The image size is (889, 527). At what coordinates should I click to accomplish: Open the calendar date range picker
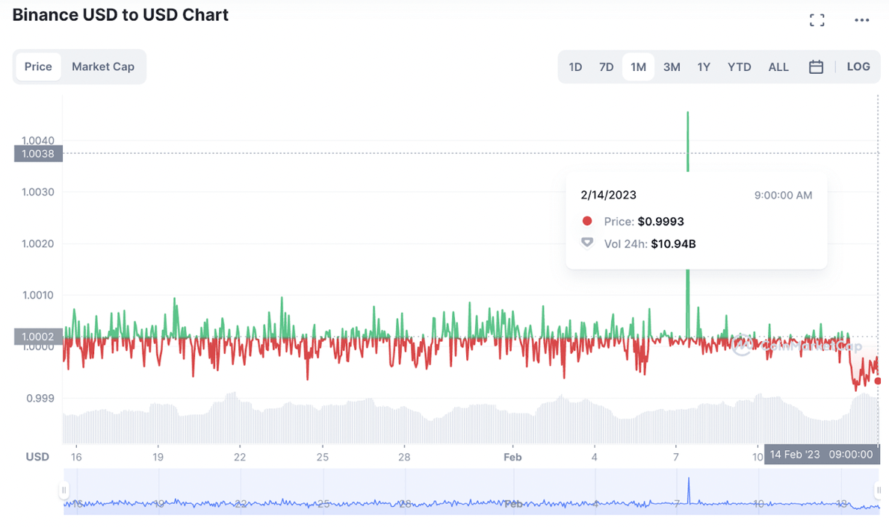click(816, 66)
